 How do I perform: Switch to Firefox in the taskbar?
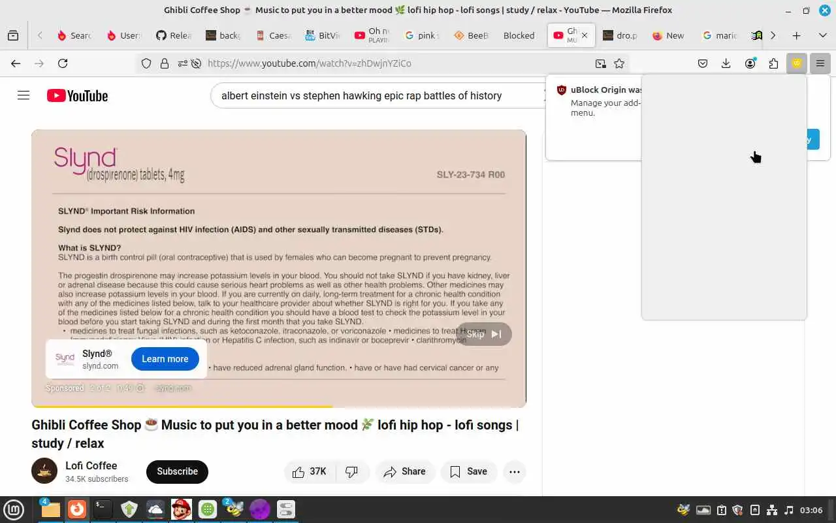tap(77, 509)
